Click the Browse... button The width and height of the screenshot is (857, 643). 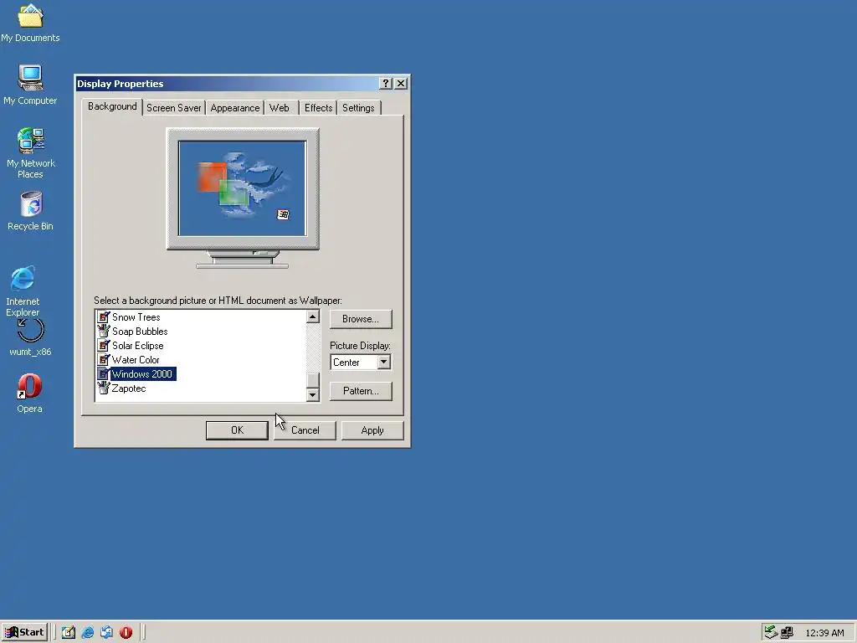click(361, 319)
